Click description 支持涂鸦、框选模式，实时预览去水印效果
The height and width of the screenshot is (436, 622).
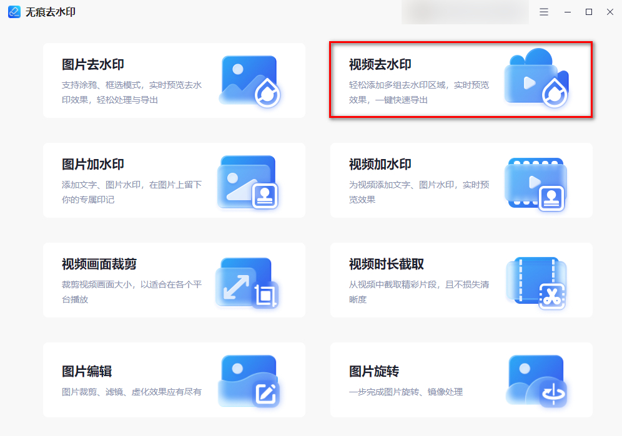132,92
